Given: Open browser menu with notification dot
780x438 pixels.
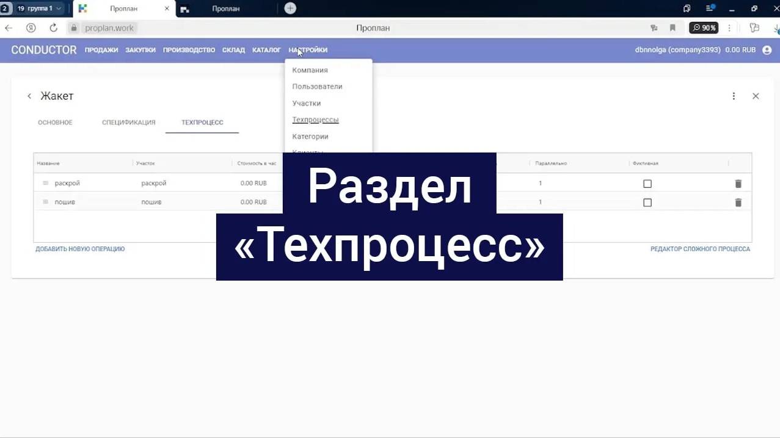Looking at the screenshot, I should coord(710,9).
